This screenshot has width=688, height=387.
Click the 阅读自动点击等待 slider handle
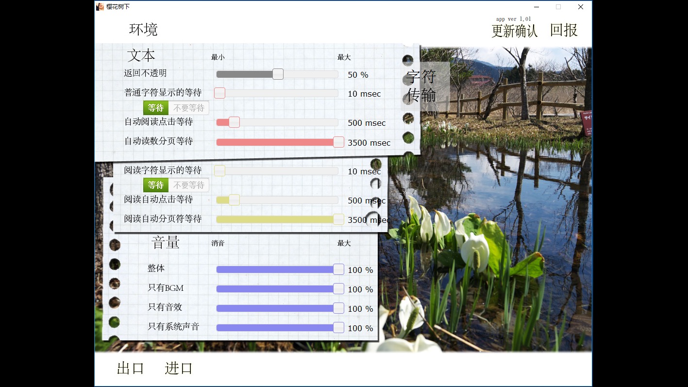coord(235,200)
